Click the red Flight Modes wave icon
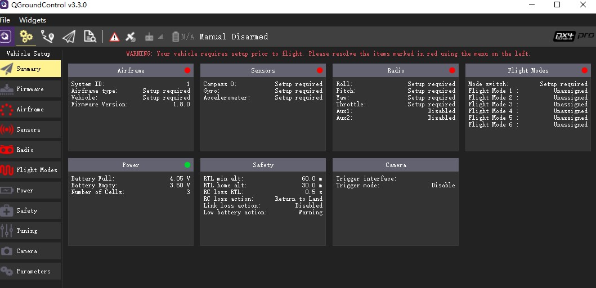The image size is (596, 288). coord(6,170)
